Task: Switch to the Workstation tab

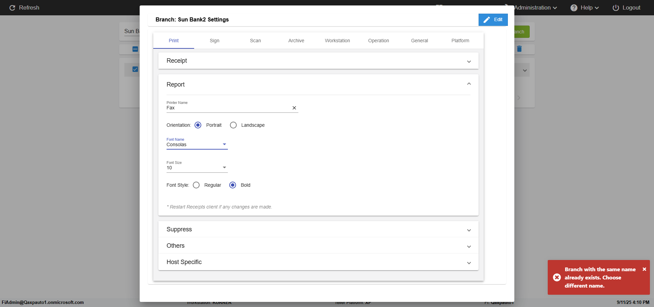Action: pyautogui.click(x=337, y=41)
